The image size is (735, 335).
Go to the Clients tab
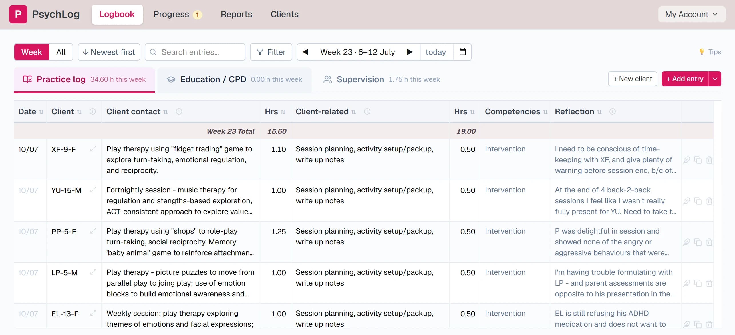(285, 14)
